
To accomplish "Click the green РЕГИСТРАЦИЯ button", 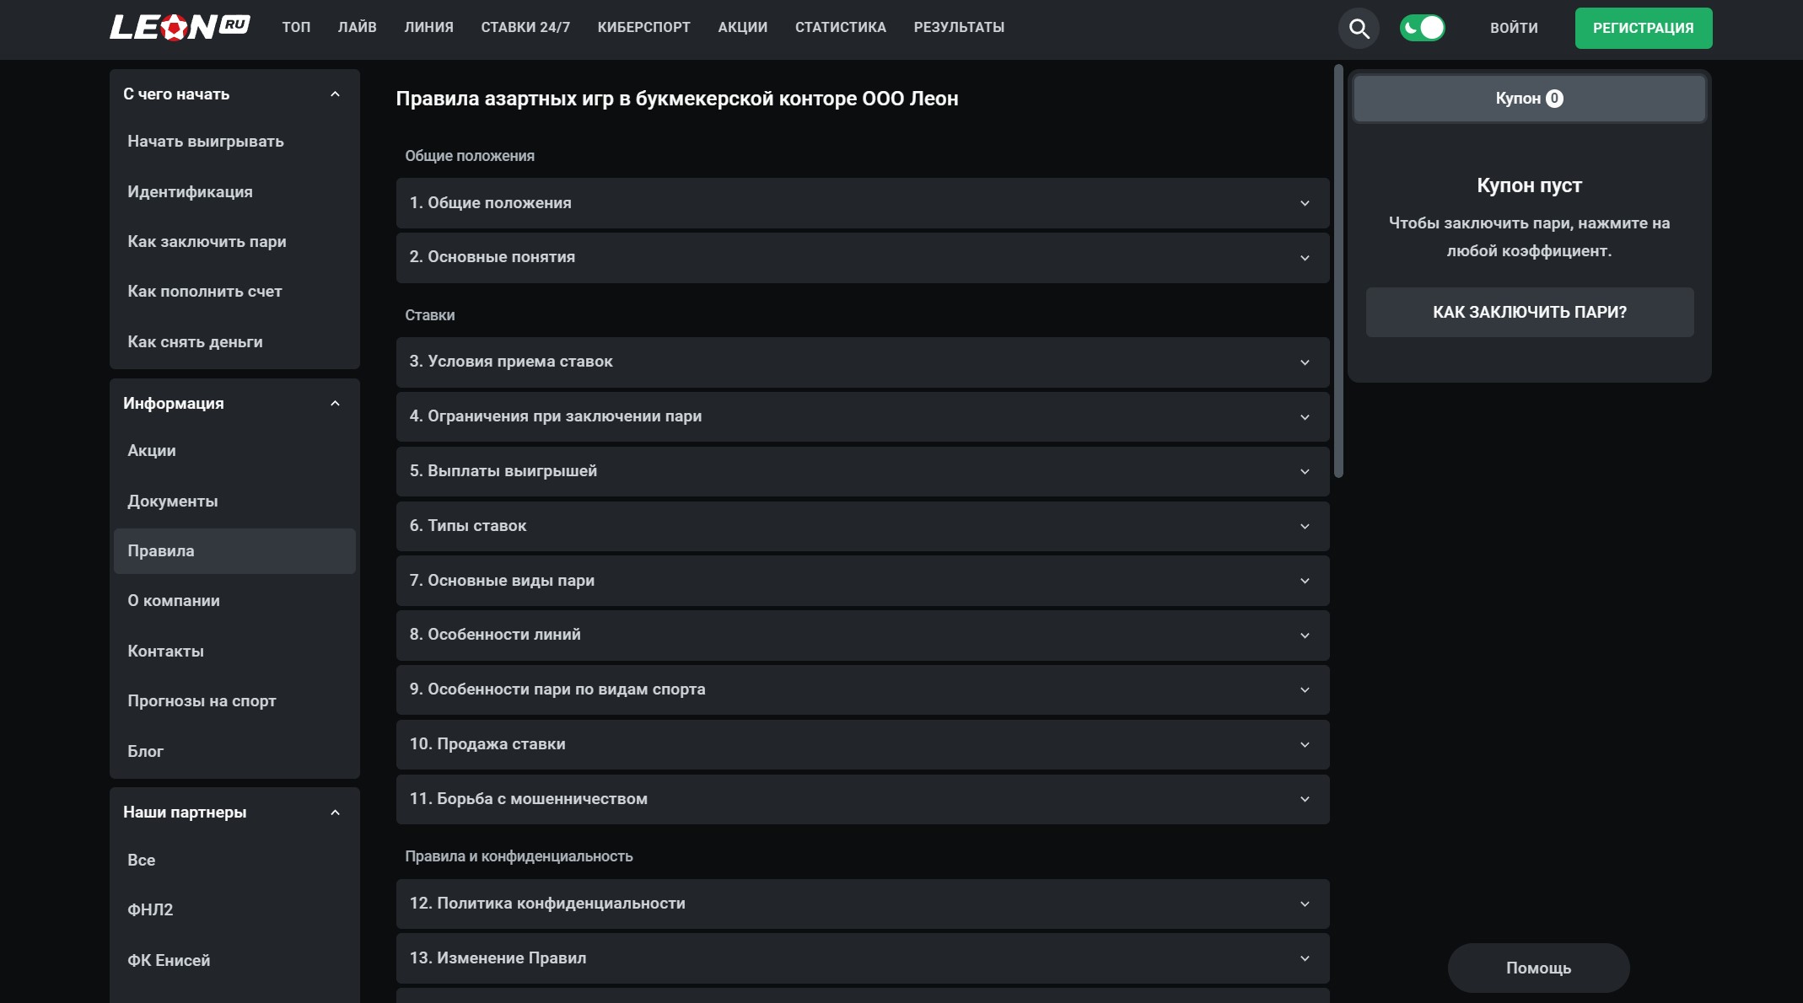I will (1643, 28).
